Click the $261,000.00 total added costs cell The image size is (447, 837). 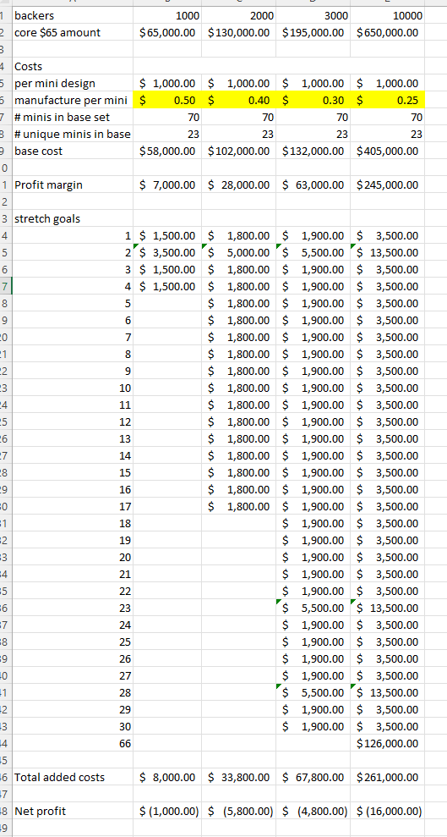coord(387,777)
